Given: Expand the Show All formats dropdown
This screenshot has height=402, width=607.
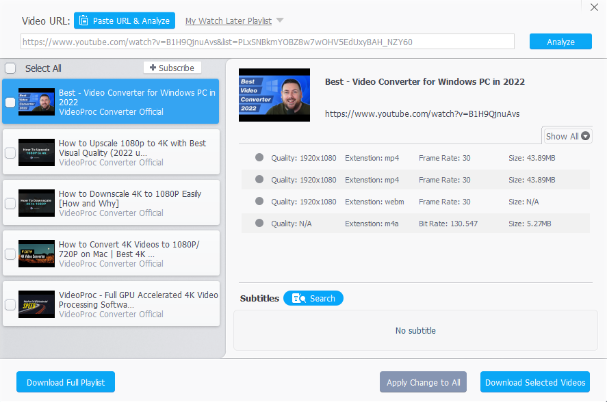Looking at the screenshot, I should (567, 136).
